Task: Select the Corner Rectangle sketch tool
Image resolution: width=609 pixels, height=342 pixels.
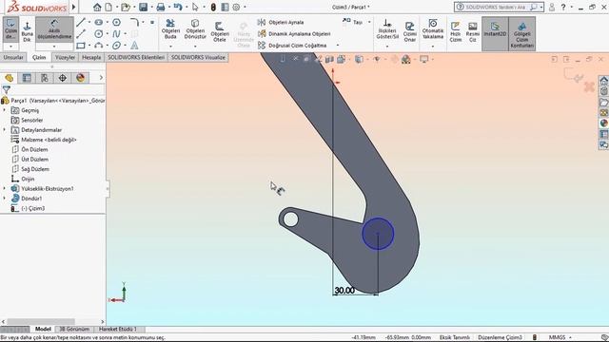Action: click(81, 46)
